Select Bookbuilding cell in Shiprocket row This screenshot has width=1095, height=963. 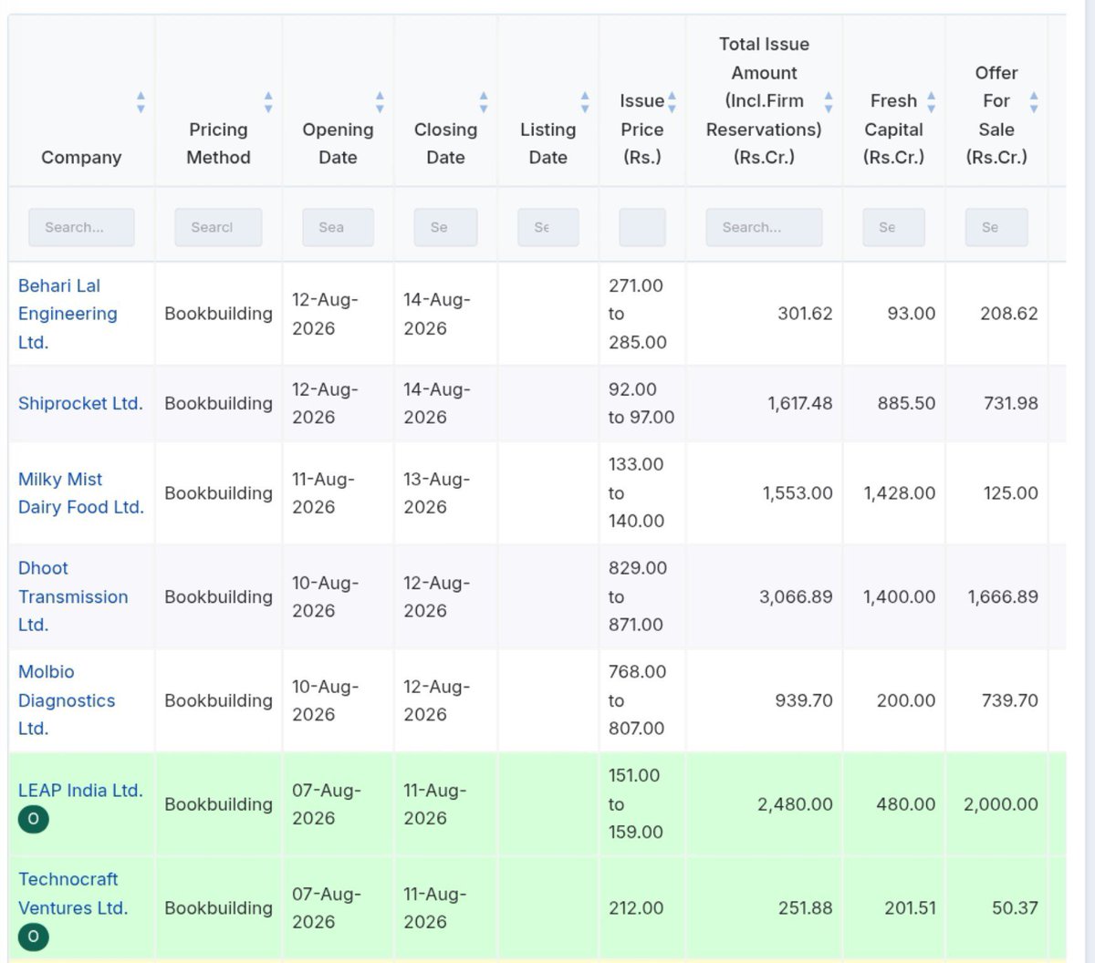click(x=218, y=403)
